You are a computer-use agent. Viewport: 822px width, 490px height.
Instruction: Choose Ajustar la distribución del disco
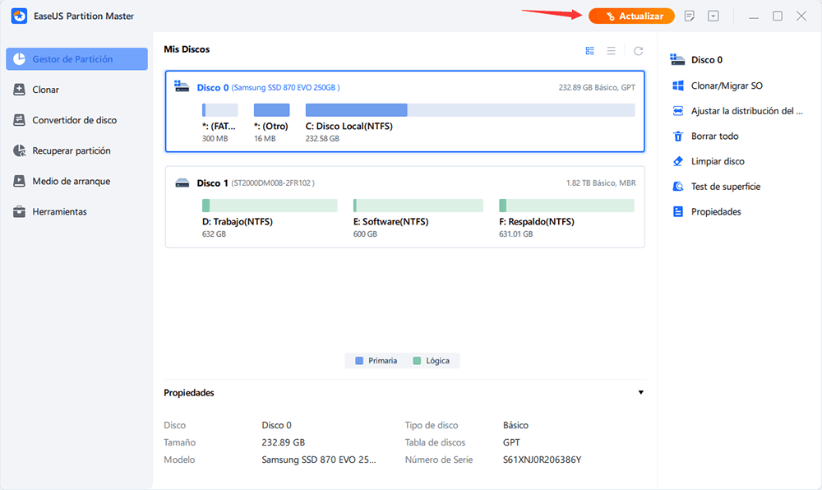tap(746, 110)
